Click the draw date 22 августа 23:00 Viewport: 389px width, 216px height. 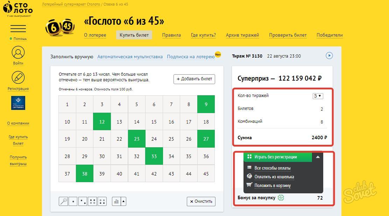[x=284, y=56]
